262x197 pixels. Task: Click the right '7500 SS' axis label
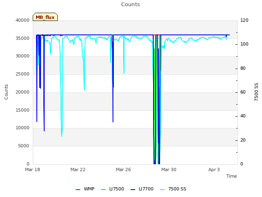(x=256, y=92)
